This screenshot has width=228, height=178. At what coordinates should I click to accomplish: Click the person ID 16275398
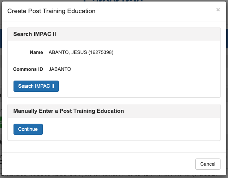[x=101, y=52]
